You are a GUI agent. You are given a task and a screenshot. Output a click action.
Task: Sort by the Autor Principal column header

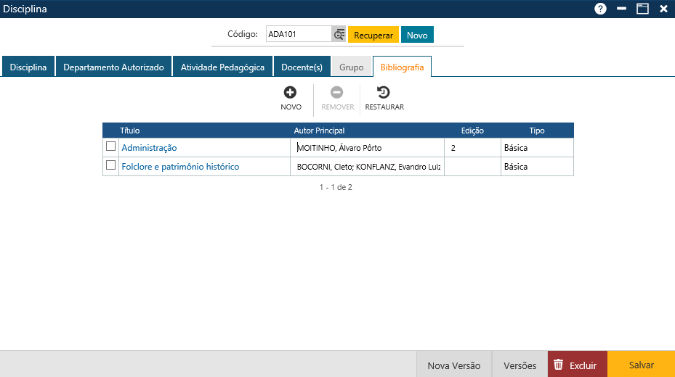click(x=319, y=130)
